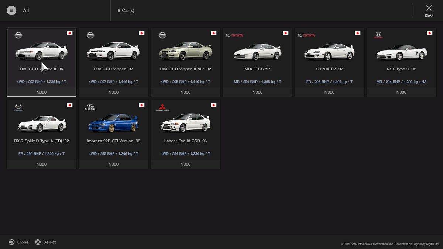
Task: Select the MR2 GT-S car image
Action: pyautogui.click(x=257, y=52)
